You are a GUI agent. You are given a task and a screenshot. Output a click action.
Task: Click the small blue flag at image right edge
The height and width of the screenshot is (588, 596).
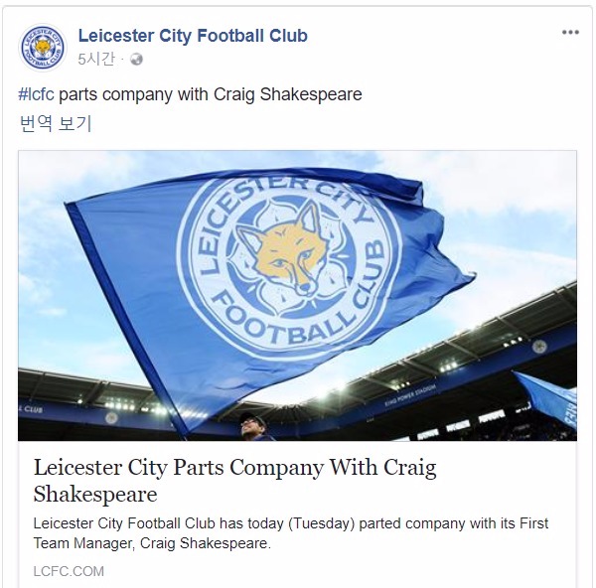pos(549,400)
